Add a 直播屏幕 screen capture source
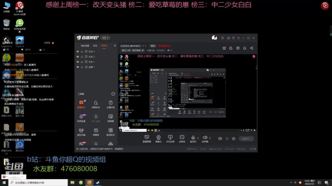332x186 pixels. (x=147, y=139)
